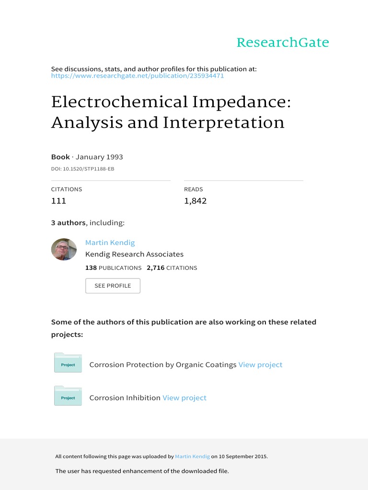368x490 pixels.
Task: Click the DOI 10.1520/STP1188-EB text
Action: (82, 169)
